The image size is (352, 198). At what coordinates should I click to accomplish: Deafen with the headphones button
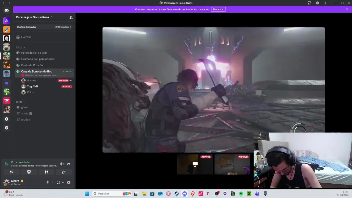[x=58, y=182]
